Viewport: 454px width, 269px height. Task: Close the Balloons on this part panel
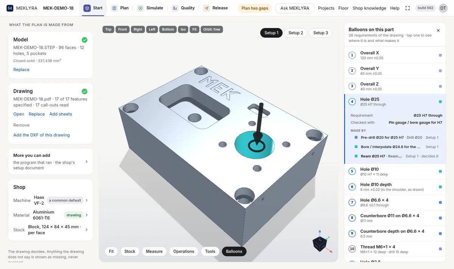pos(438,31)
